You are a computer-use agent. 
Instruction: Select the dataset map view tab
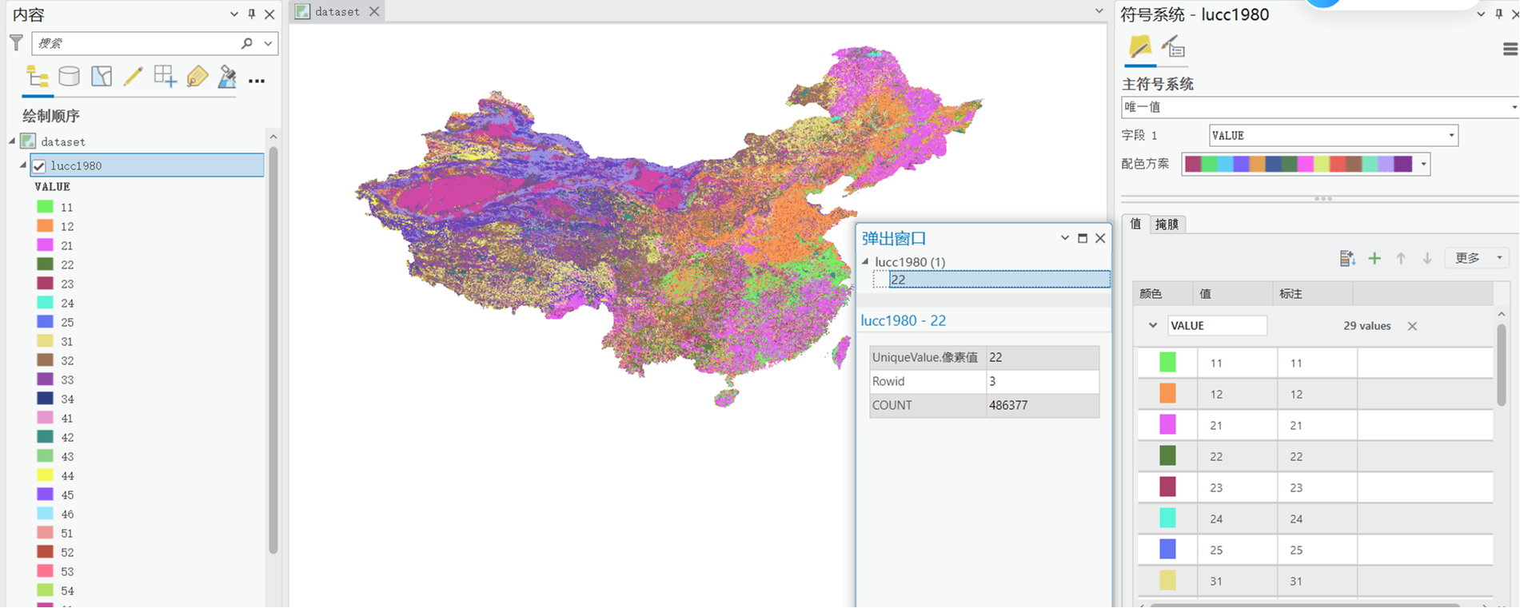click(337, 11)
